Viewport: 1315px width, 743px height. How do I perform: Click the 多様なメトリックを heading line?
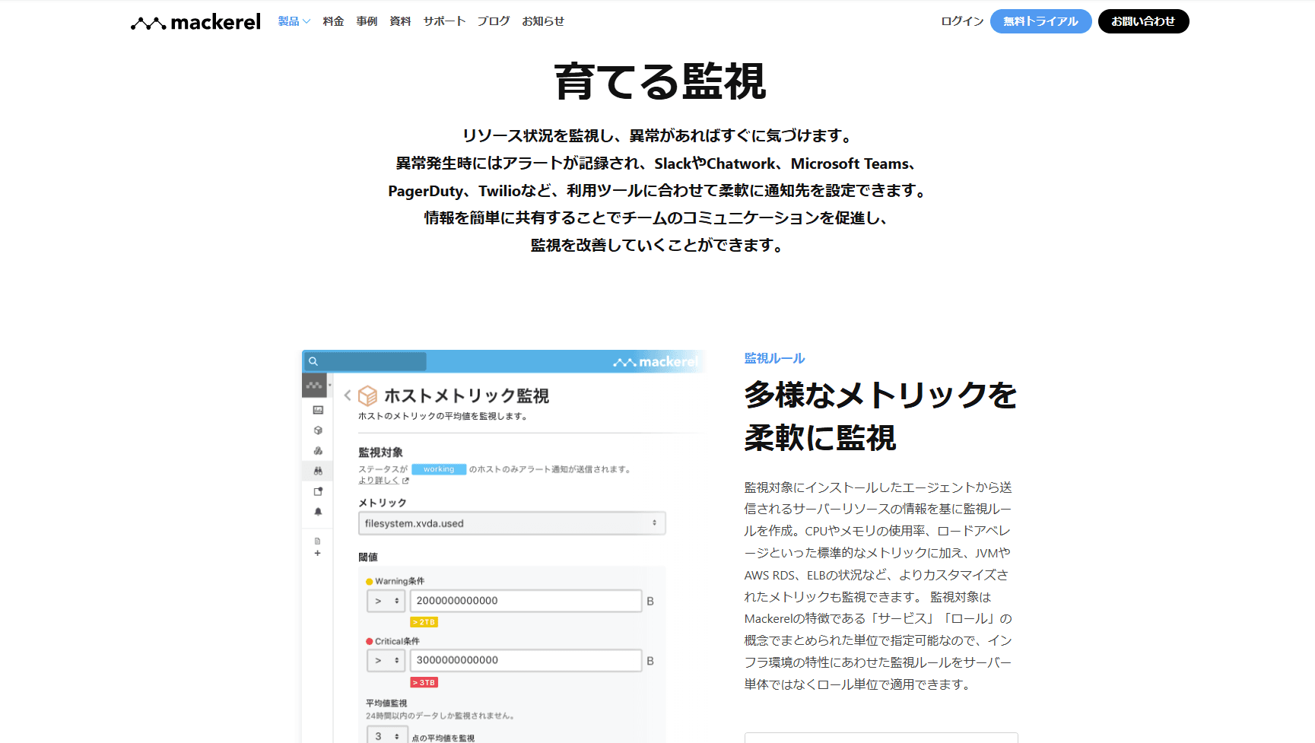click(881, 395)
